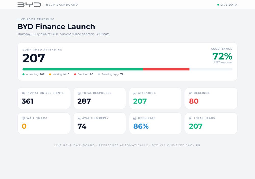
Task: Click the red segment of progress bar
Action: [x=166, y=69]
